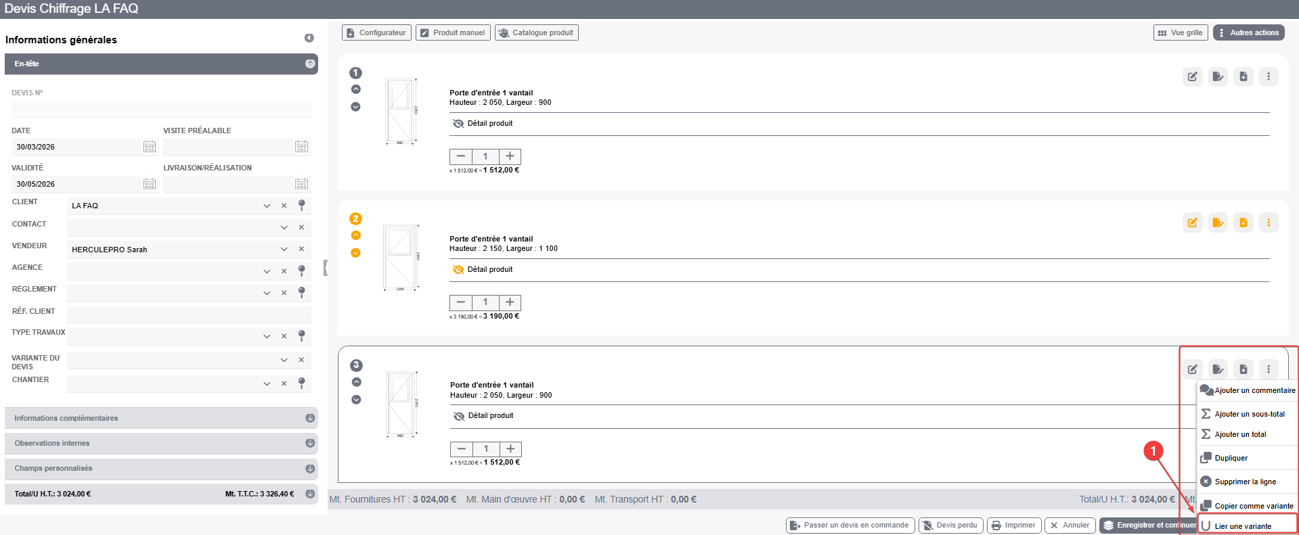Image resolution: width=1299 pixels, height=535 pixels.
Task: Increase quantity of line 3
Action: 510,449
